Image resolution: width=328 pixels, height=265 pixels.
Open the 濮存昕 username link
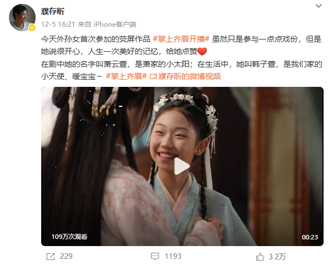tap(53, 11)
